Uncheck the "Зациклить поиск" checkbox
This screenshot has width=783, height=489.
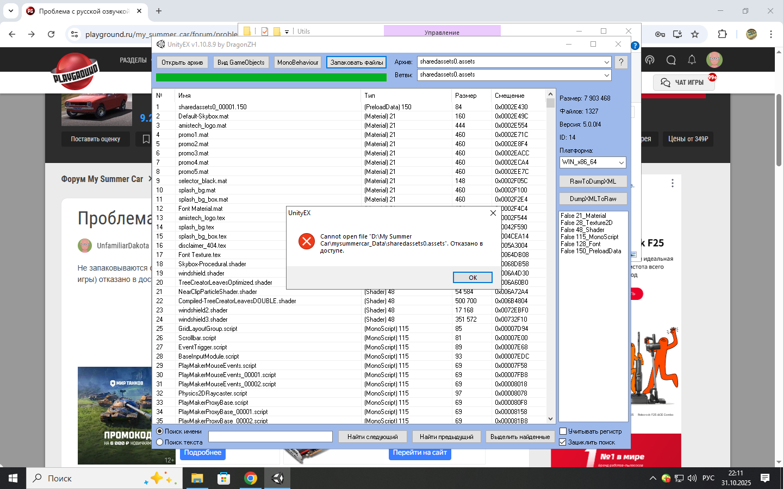563,442
